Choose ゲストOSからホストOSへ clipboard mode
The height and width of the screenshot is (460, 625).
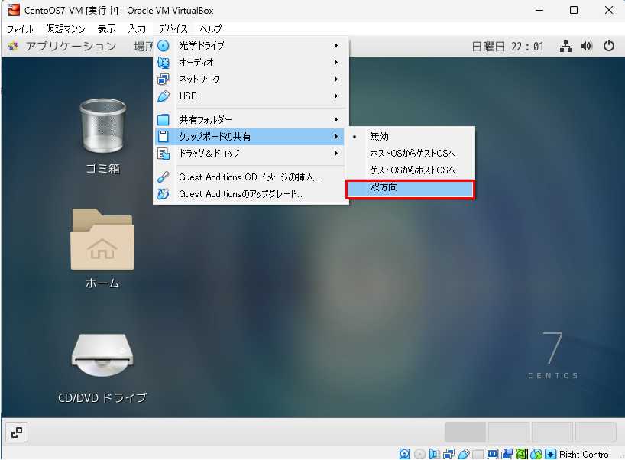pyautogui.click(x=412, y=170)
